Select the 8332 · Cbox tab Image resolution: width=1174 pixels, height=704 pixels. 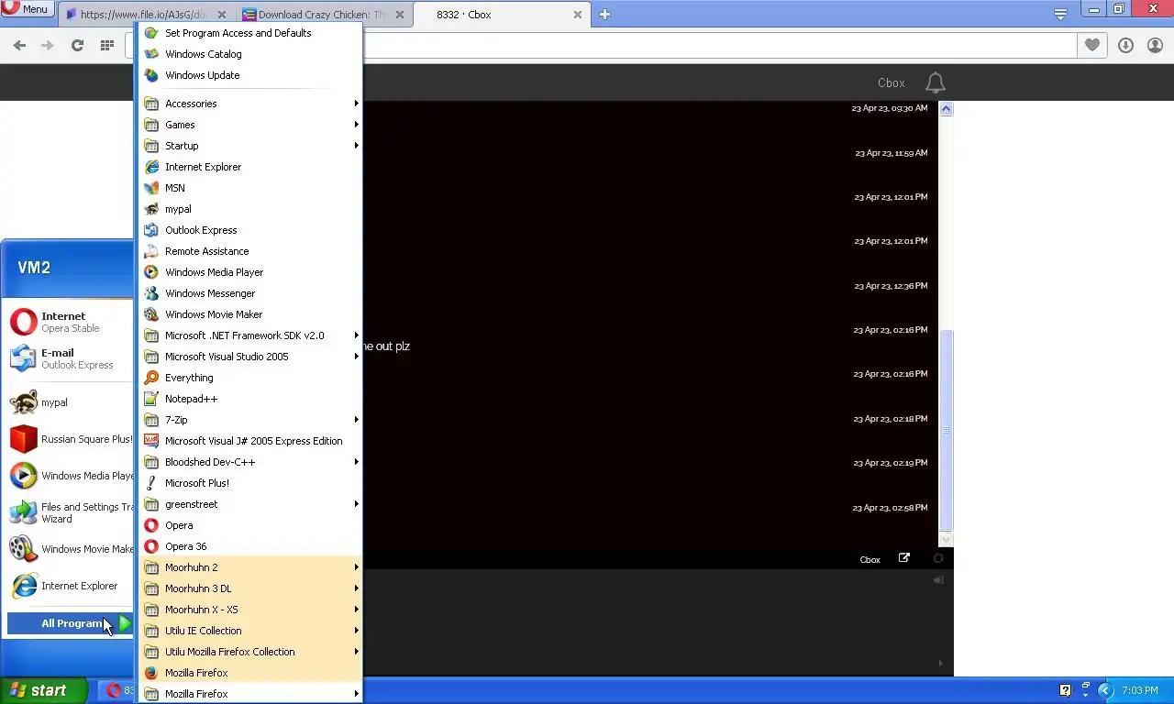coord(501,15)
